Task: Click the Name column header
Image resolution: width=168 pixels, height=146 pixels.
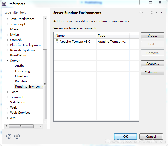Action: coord(75,36)
